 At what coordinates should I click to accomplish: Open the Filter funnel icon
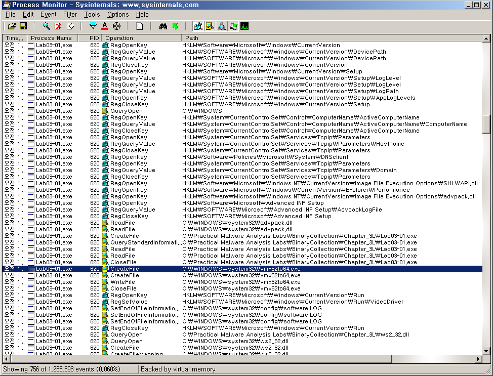pos(93,26)
